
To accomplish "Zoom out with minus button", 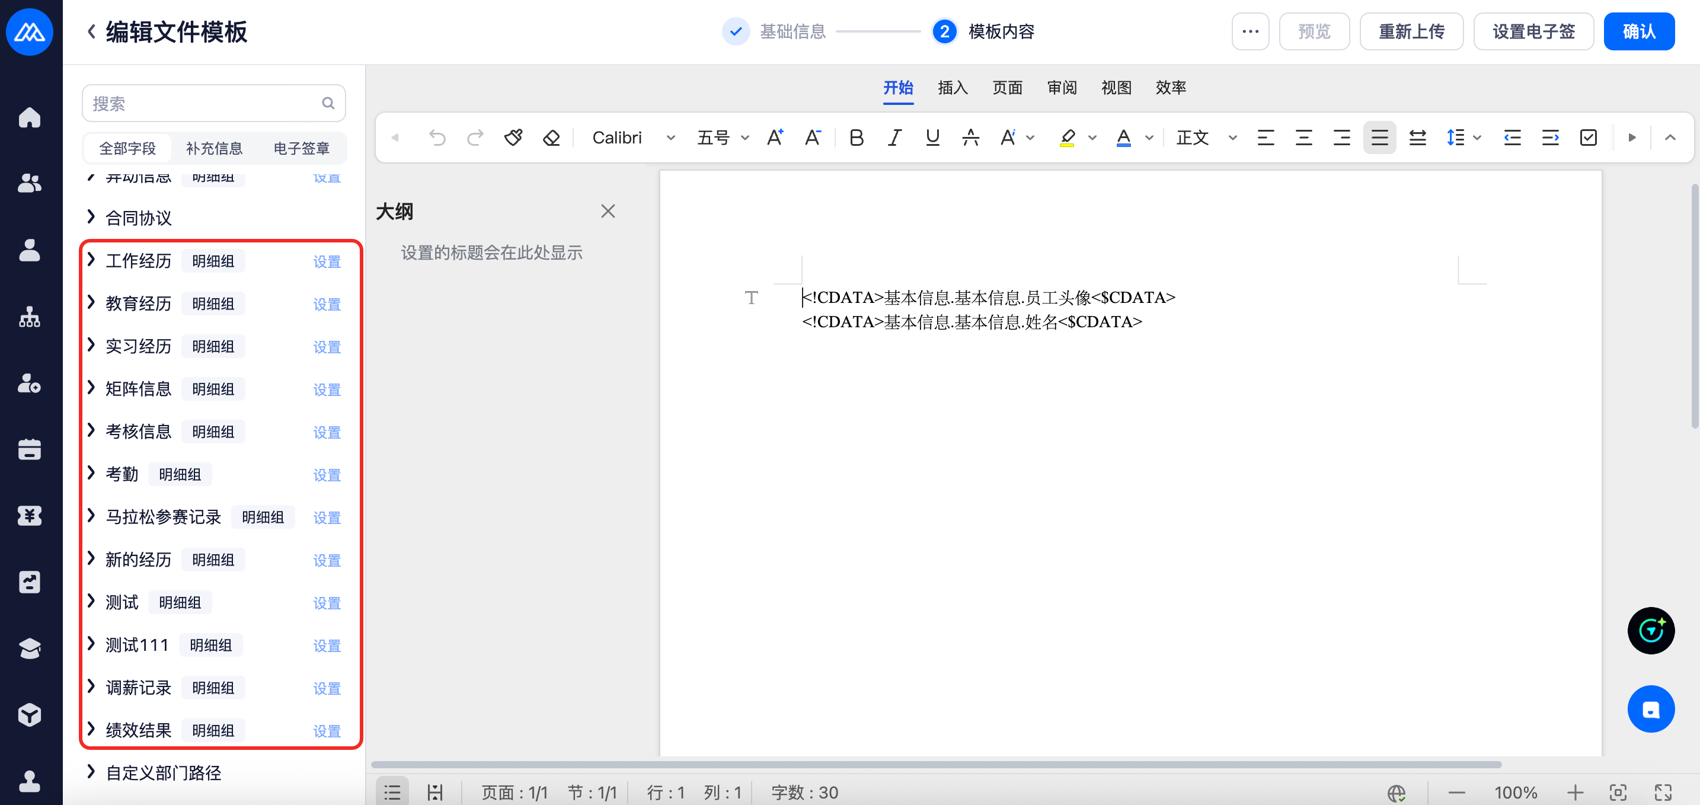I will point(1456,793).
